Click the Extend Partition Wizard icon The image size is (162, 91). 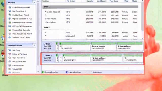[10, 7]
